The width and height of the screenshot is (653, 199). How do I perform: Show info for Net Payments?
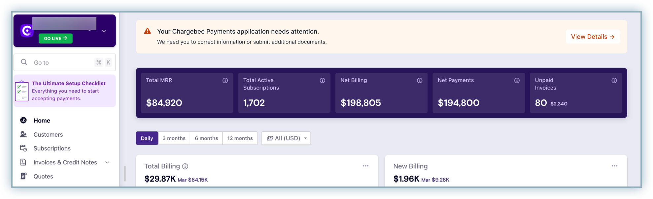(517, 80)
